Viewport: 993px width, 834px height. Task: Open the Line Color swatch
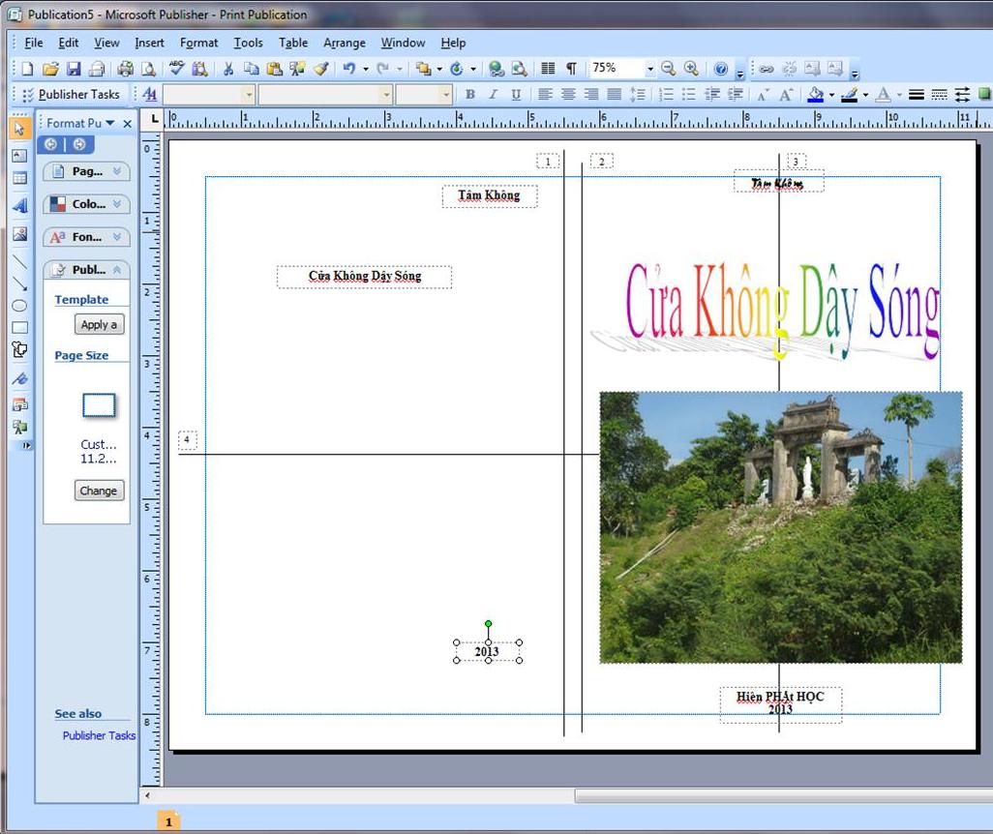point(849,95)
